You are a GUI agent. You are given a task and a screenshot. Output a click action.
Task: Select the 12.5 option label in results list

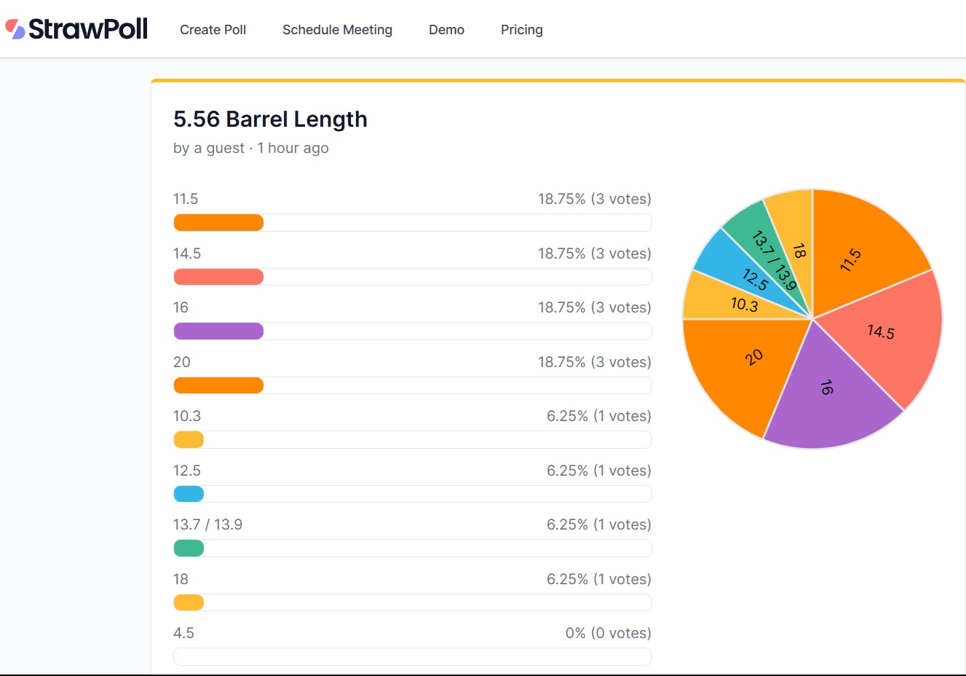coord(187,471)
